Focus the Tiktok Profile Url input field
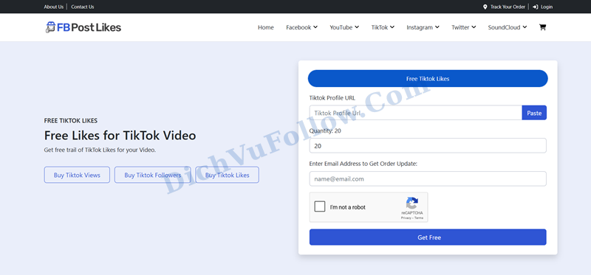591x275 pixels. [415, 113]
